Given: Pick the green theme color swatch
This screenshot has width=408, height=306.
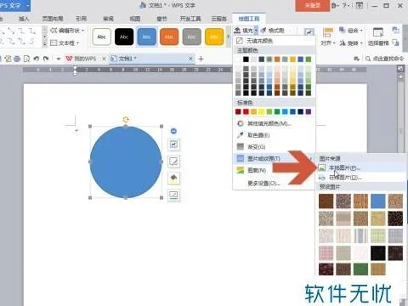Looking at the screenshot, I should click(x=309, y=59).
